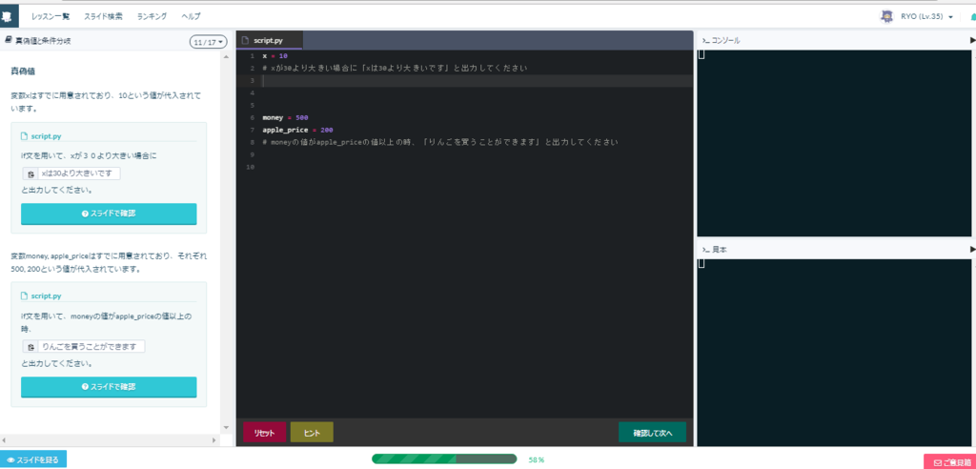Click copy icon for xは30より大きいです

pos(31,173)
